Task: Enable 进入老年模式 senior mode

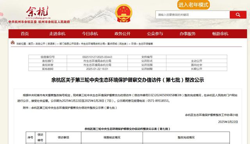Action: (193, 5)
